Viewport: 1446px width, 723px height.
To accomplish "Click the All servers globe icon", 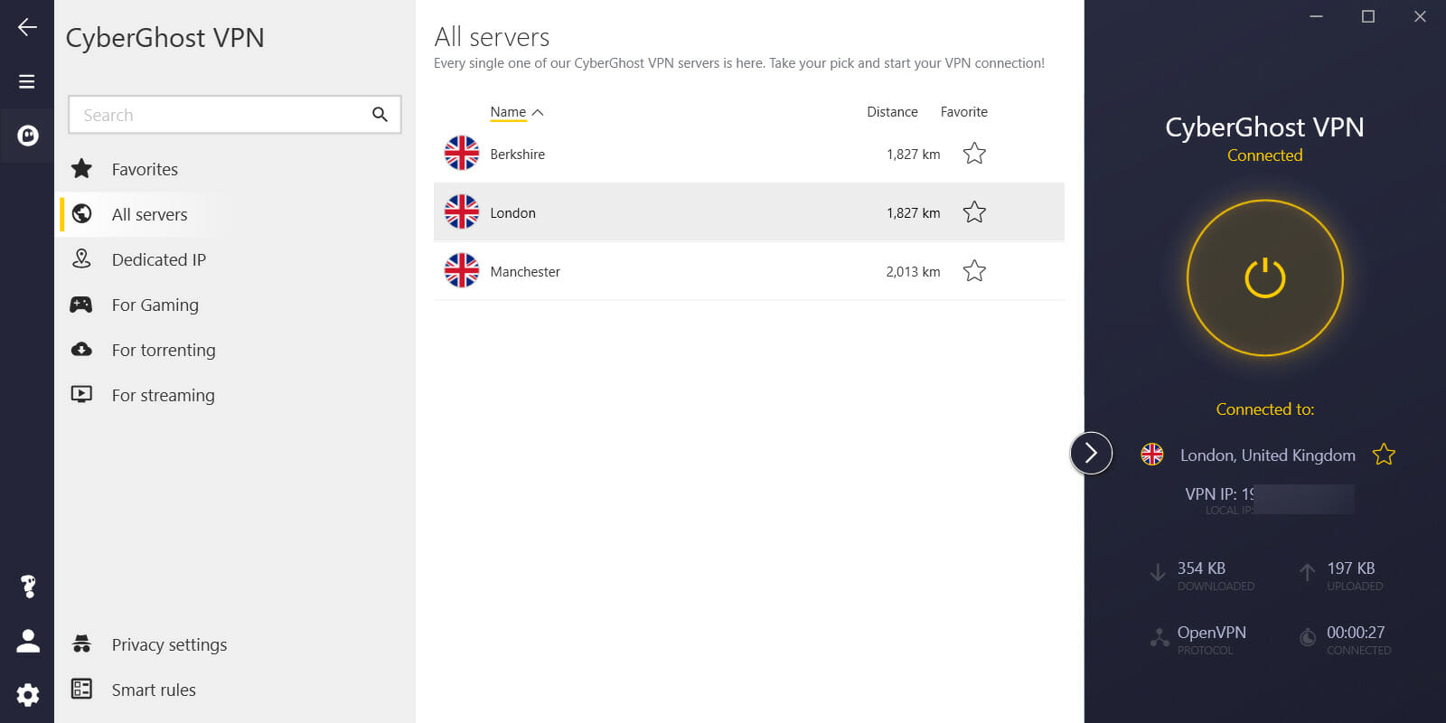I will 81,213.
